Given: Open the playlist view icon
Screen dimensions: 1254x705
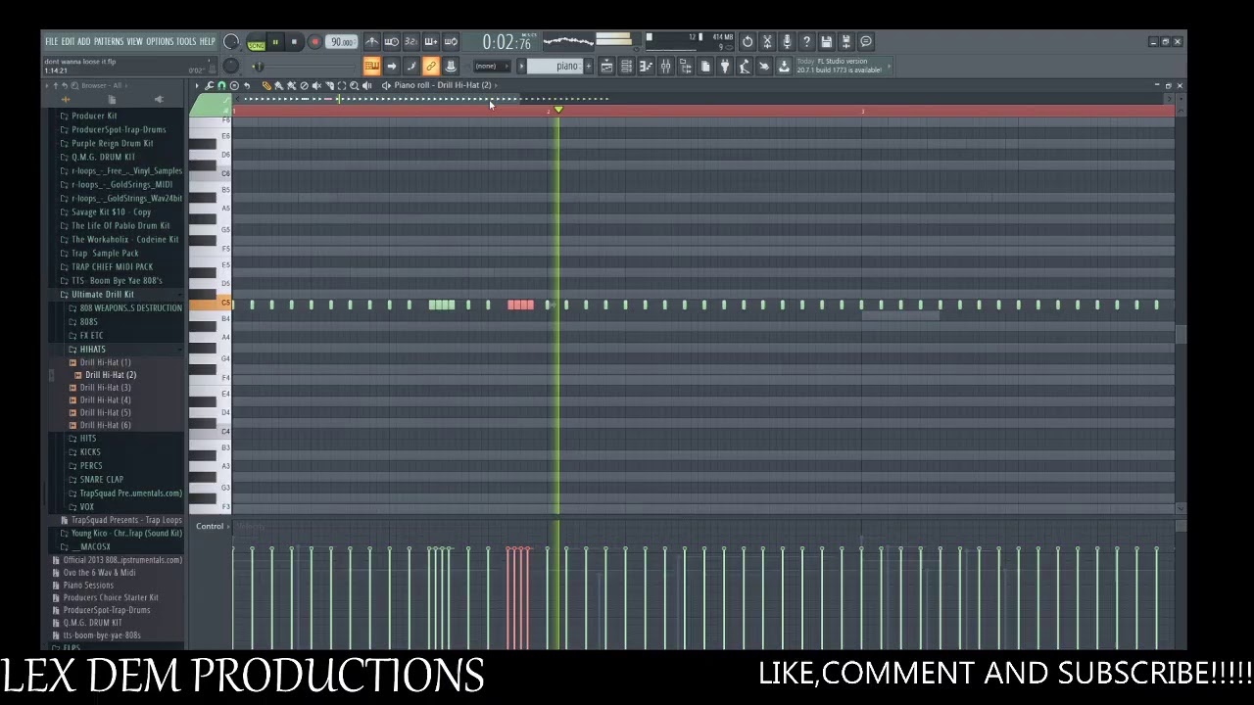Looking at the screenshot, I should point(606,66).
